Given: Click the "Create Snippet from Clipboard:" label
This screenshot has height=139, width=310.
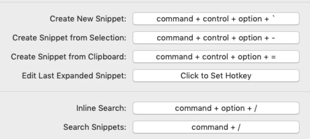Looking at the screenshot, I should (68, 57).
